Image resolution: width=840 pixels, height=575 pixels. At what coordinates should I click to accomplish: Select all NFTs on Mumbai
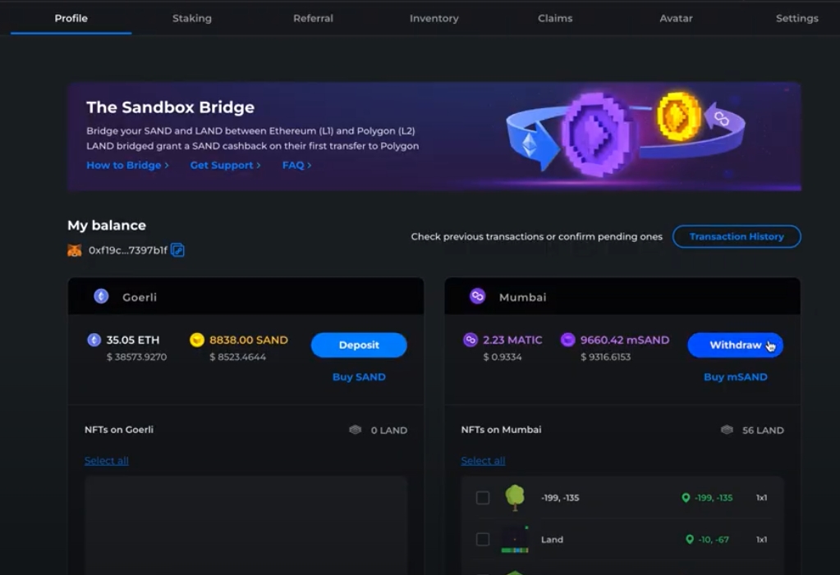tap(483, 461)
